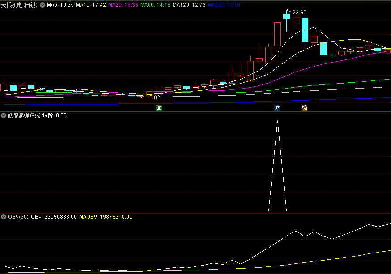The width and height of the screenshot is (391, 274).
Task: Select the magenta MA20: 18.33 label
Action: pyautogui.click(x=123, y=5)
